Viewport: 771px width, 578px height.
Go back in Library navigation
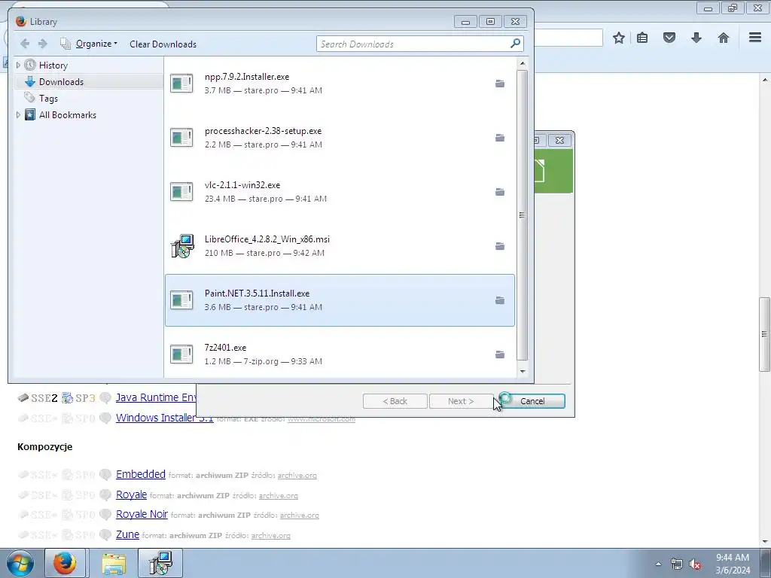coord(25,44)
